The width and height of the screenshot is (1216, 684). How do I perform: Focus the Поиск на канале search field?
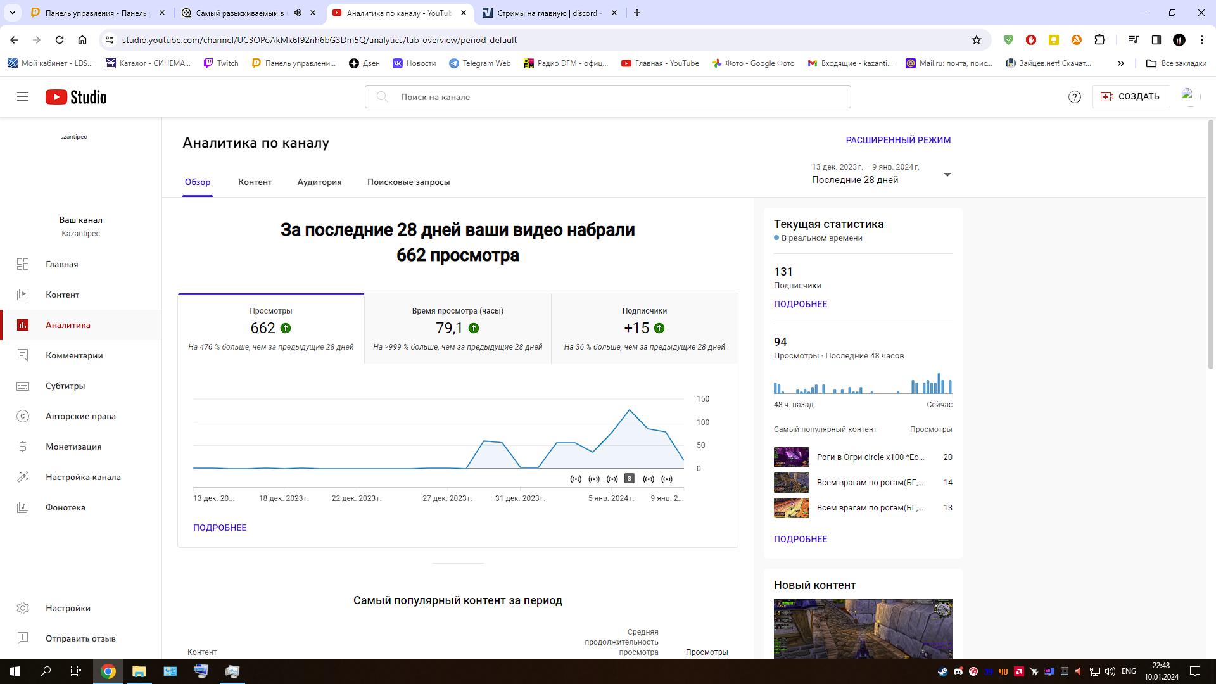(607, 97)
